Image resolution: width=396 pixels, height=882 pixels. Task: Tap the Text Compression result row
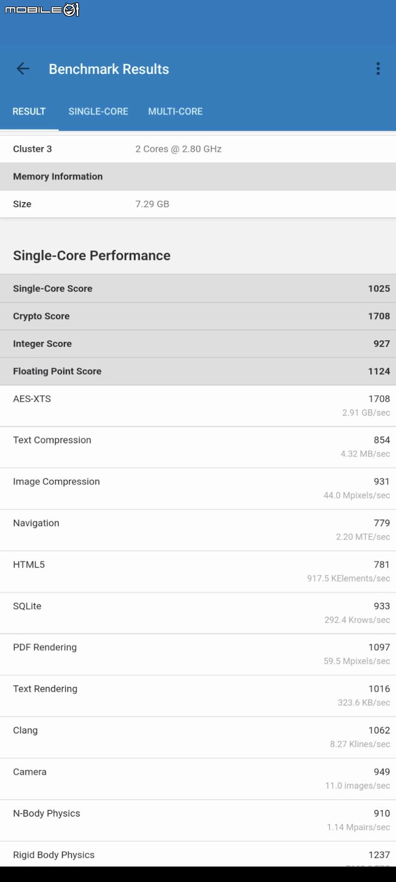pos(198,447)
